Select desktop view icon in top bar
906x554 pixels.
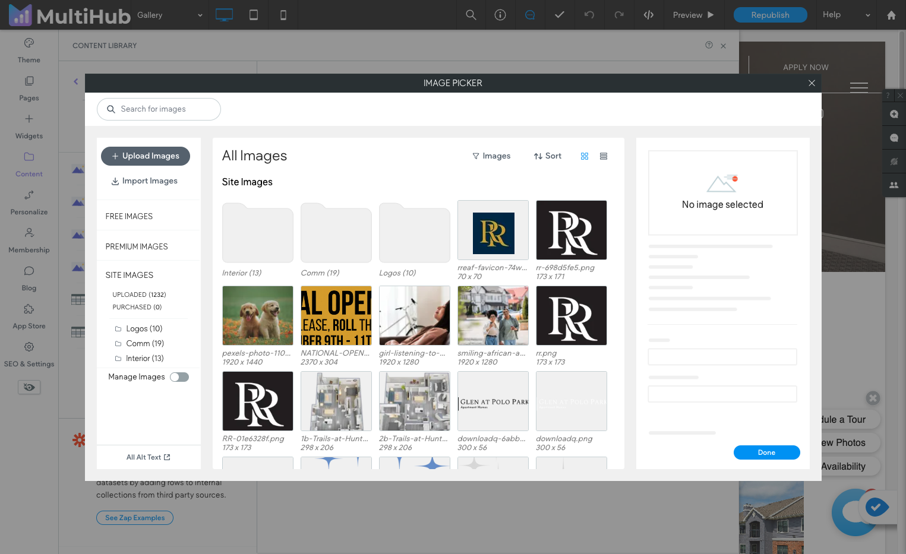[224, 15]
